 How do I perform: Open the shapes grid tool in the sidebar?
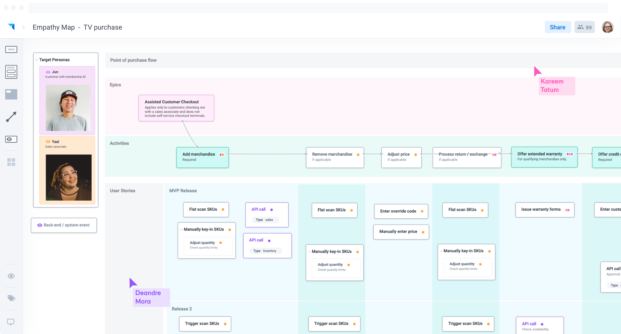click(x=11, y=162)
